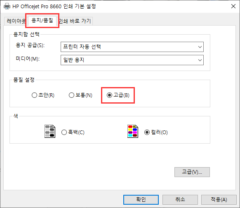Expand the 프린터 자동 선택 dropdown arrow
The height and width of the screenshot is (208, 240).
tap(200, 47)
